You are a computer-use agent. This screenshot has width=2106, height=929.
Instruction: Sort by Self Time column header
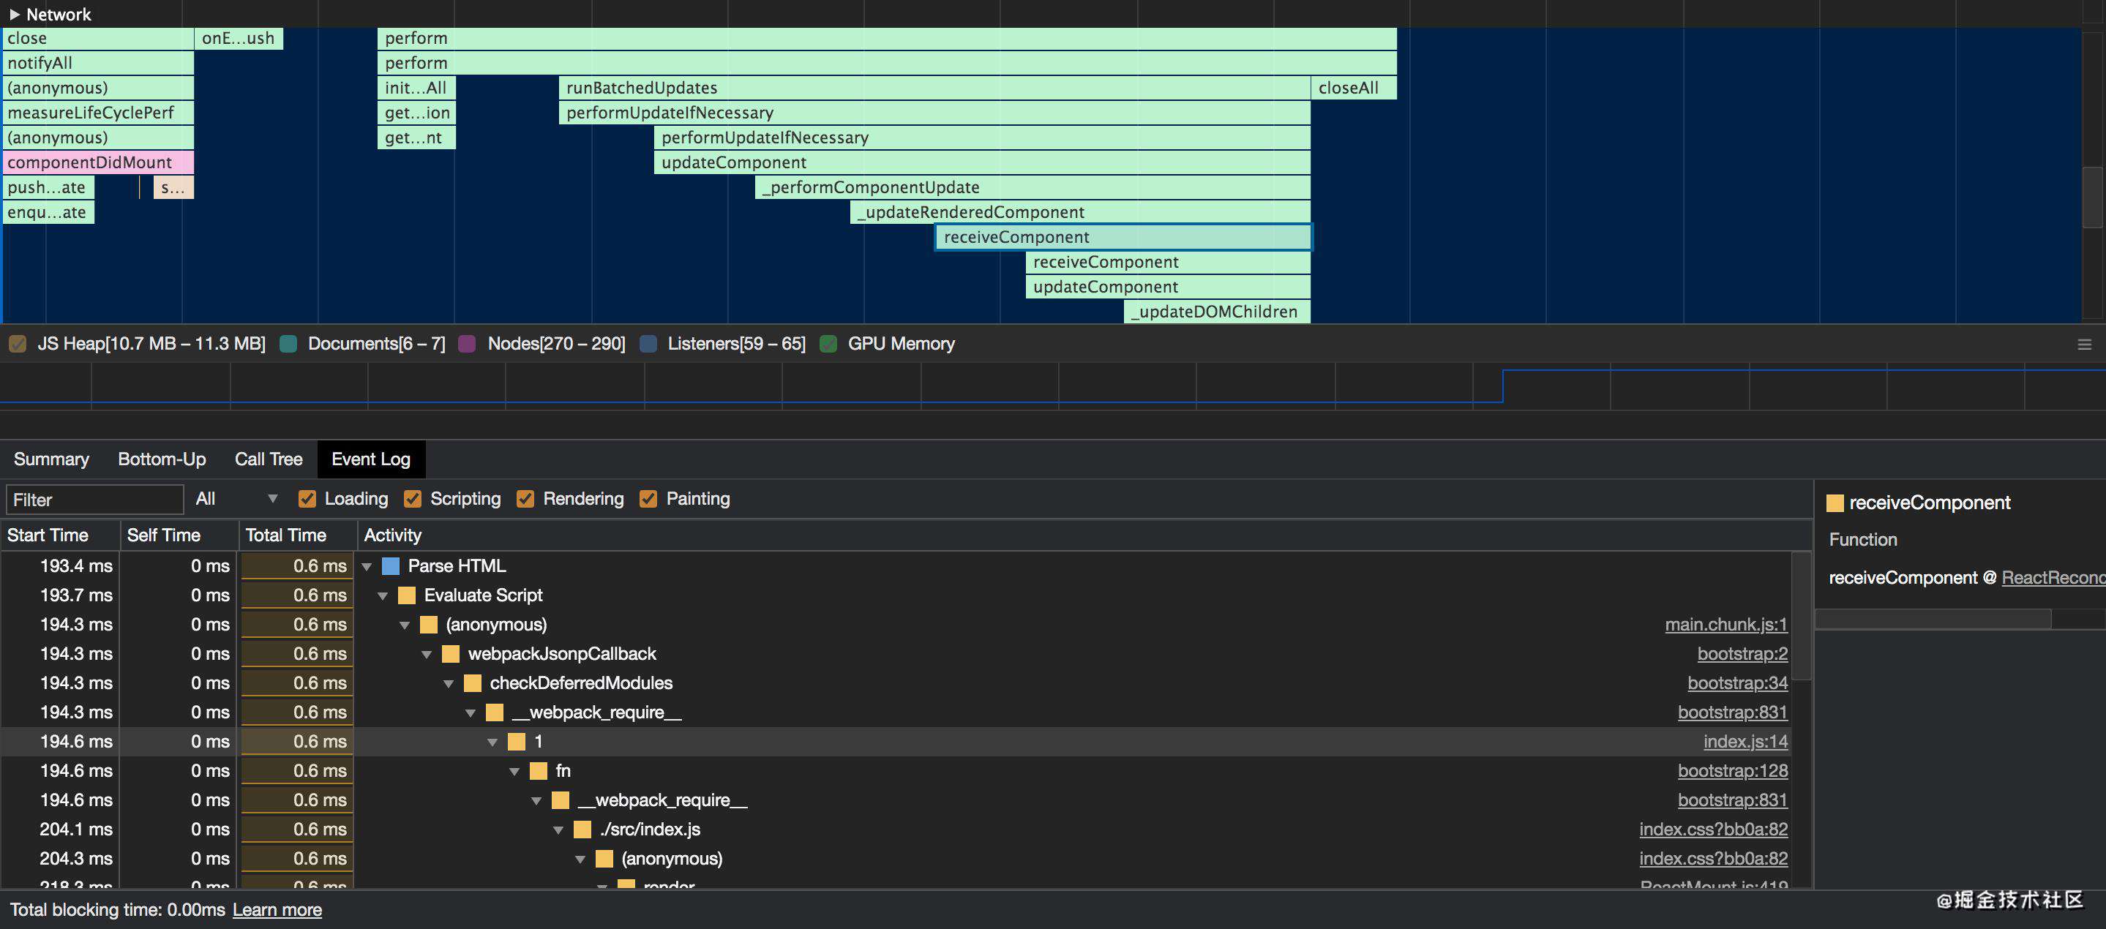coord(179,535)
